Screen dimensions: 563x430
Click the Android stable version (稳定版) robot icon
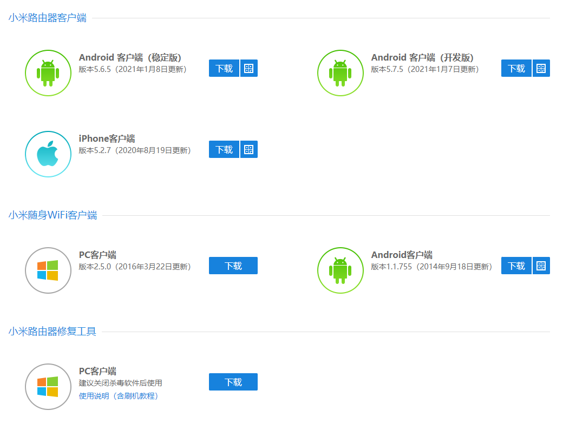pyautogui.click(x=48, y=73)
